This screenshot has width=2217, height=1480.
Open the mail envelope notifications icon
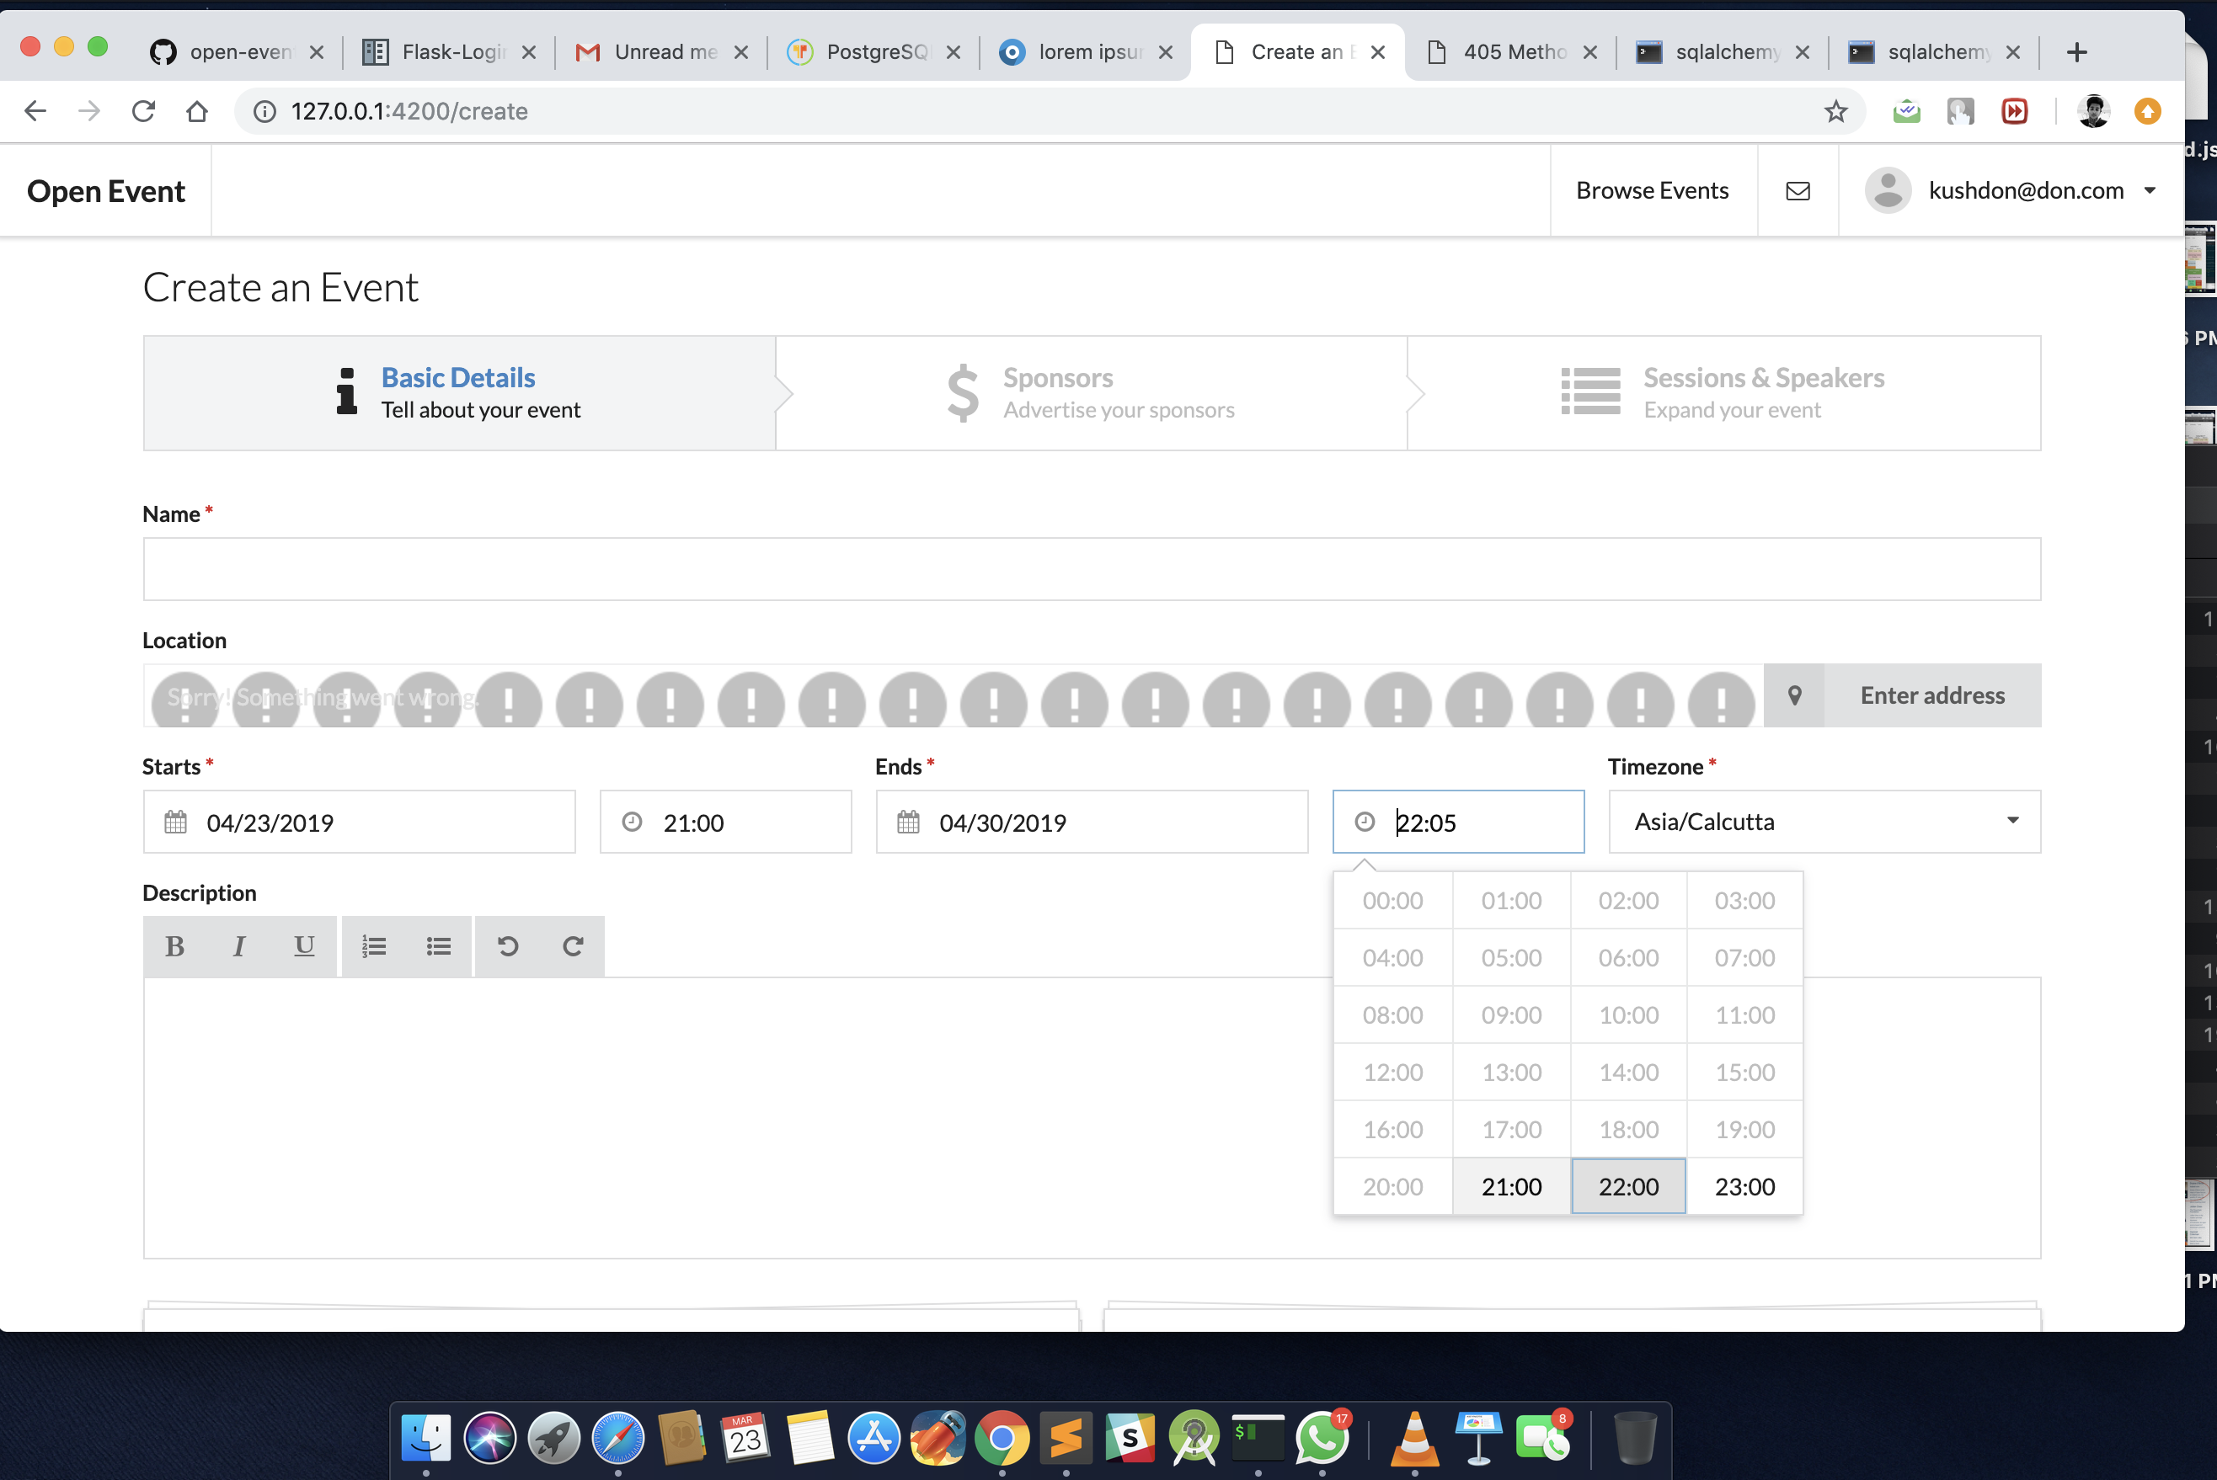click(x=1797, y=190)
